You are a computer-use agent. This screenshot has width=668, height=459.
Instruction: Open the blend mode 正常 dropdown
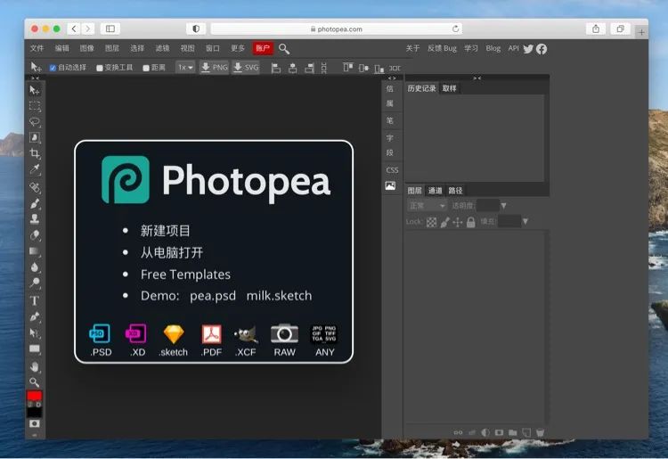pos(427,206)
